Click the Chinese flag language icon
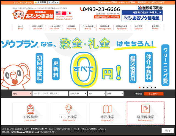The width and height of the screenshot is (176, 136). (x=64, y=13)
